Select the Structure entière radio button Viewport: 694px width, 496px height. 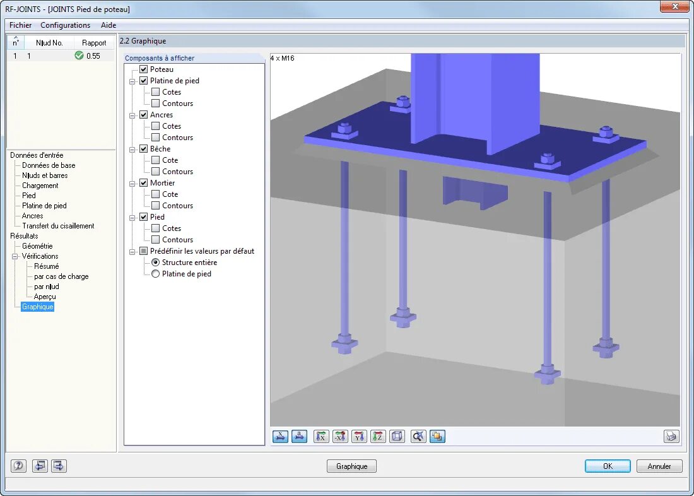[x=155, y=263]
